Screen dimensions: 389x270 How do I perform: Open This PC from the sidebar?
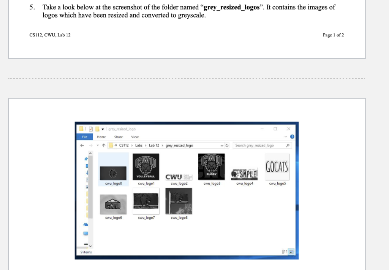click(x=85, y=232)
